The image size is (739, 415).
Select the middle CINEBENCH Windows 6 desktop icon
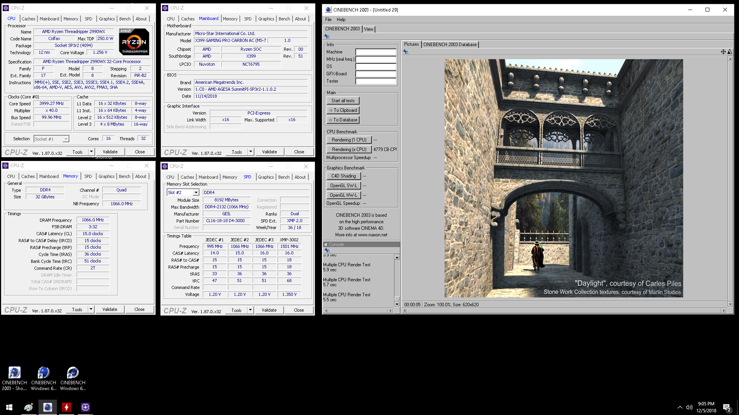(x=43, y=378)
